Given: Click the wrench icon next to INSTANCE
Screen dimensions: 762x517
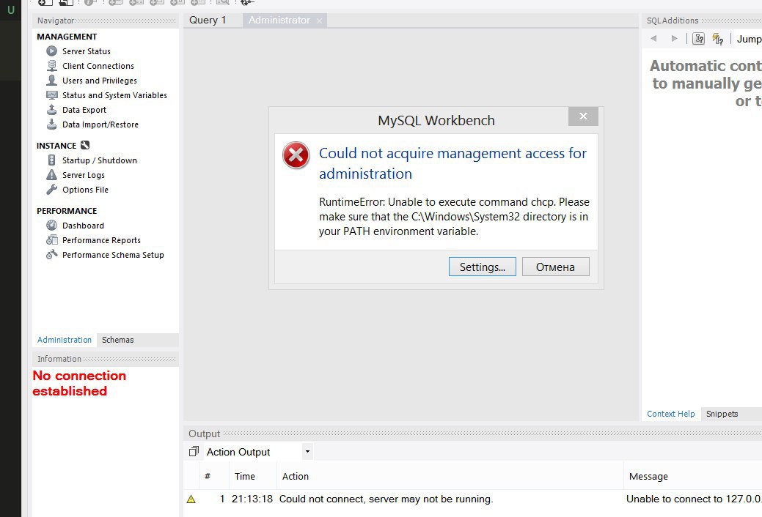Looking at the screenshot, I should click(x=85, y=145).
